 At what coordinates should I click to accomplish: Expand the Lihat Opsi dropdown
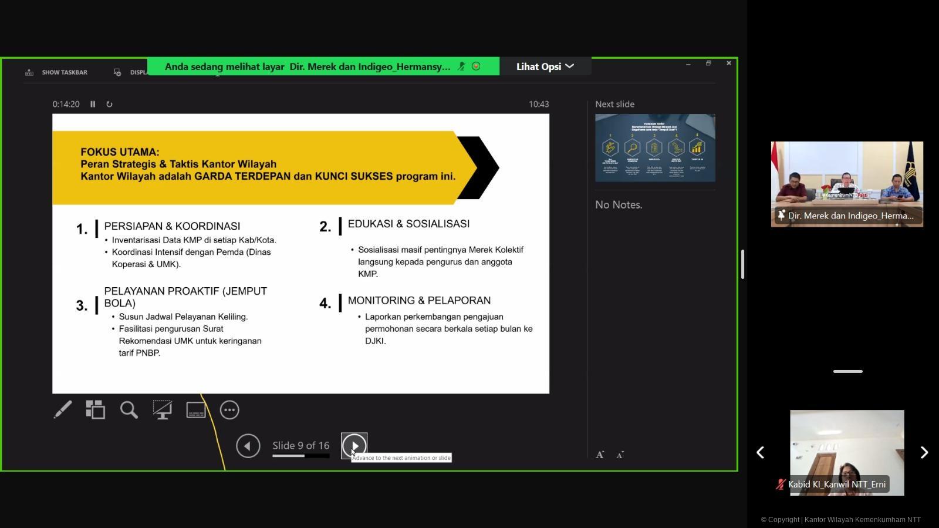[x=545, y=66]
